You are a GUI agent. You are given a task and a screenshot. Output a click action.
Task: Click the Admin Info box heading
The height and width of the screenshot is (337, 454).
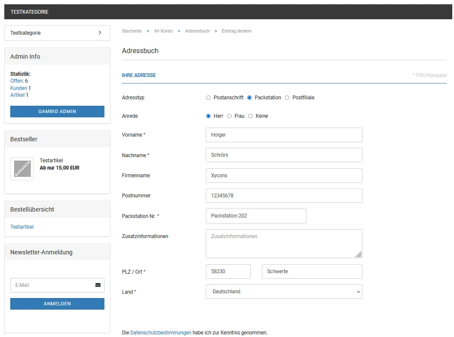(x=25, y=57)
